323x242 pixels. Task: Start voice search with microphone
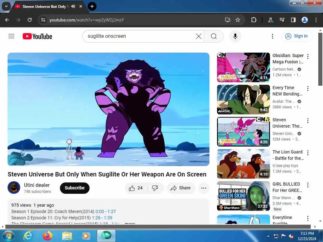pos(235,37)
